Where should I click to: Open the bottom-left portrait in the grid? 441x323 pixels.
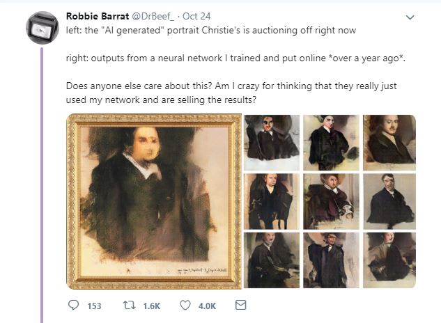(272, 260)
